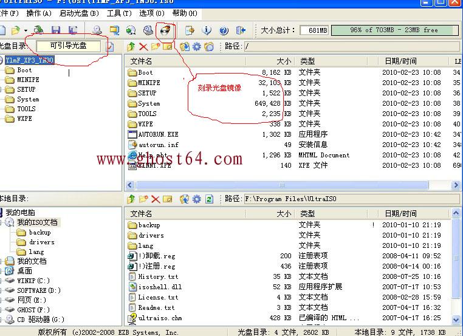463x336 pixels.
Task: Click the Burn CD image flaming-disc icon
Action: click(165, 30)
